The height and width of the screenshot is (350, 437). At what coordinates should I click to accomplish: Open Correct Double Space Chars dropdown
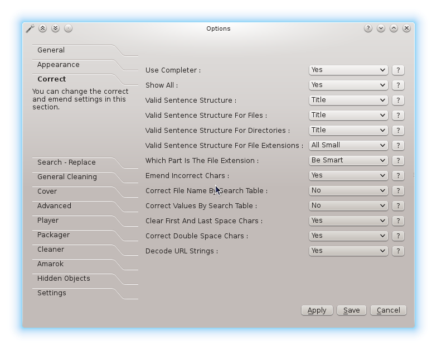pos(348,236)
